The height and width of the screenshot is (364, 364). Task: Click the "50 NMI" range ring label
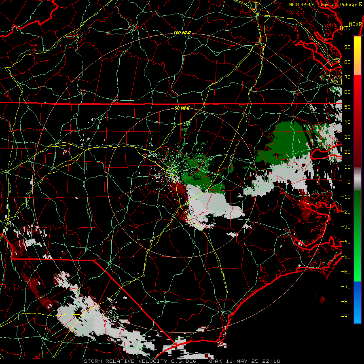(x=182, y=108)
